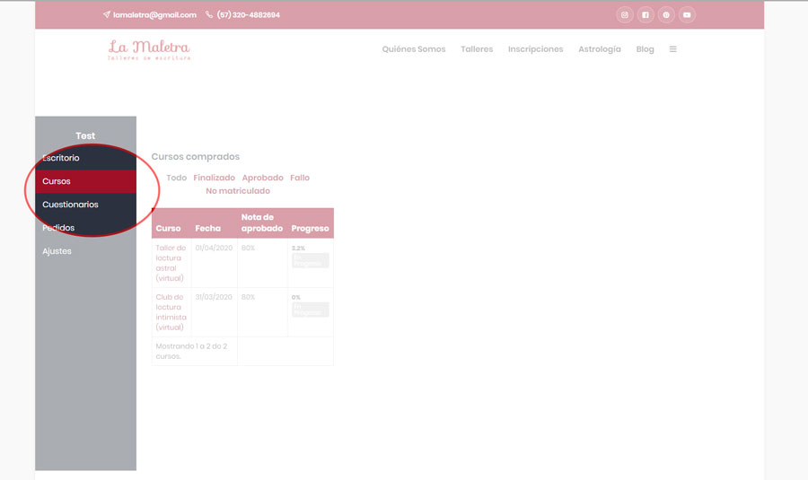Open the Instagram social icon
Viewport: 808px width, 480px height.
coord(625,15)
